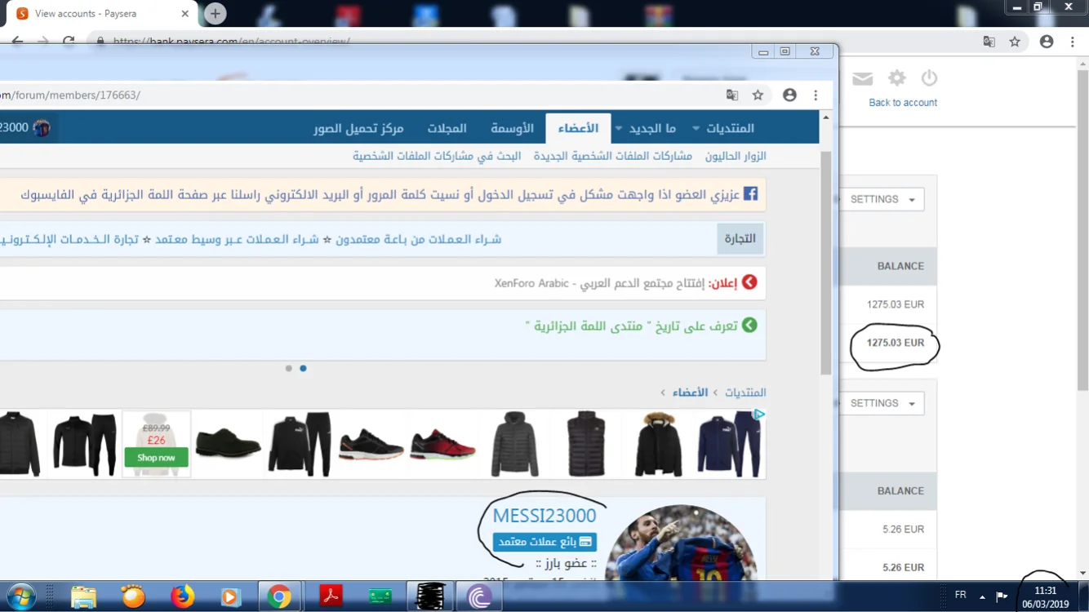Click the translate page icon in forum window
The width and height of the screenshot is (1089, 612).
coord(732,95)
